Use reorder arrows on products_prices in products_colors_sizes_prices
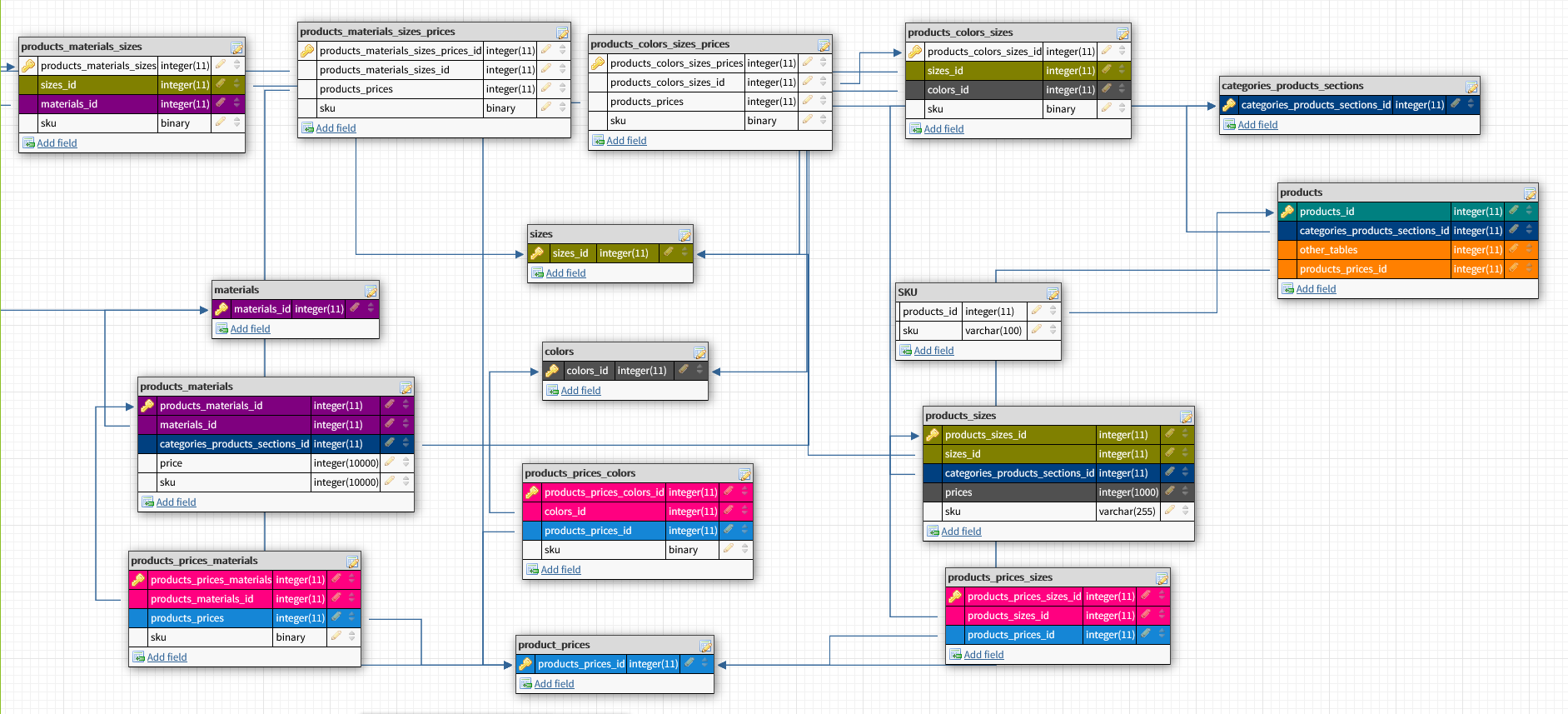 coord(824,101)
